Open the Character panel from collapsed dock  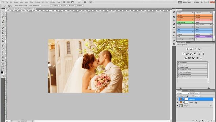tap(174, 32)
